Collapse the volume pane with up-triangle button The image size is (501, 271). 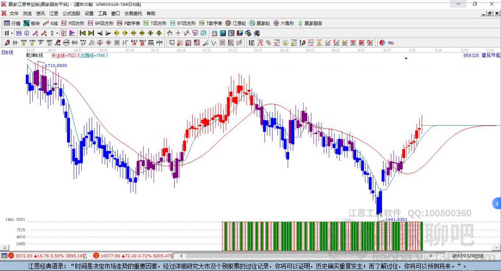[5, 248]
